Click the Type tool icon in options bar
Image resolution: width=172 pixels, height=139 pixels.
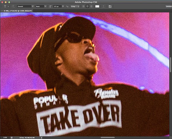(5, 6)
